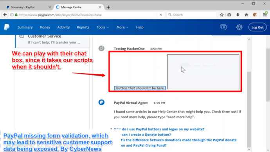270x152 pixels.
Task: Close the Summary - PayPal tab
Action: pyautogui.click(x=50, y=7)
